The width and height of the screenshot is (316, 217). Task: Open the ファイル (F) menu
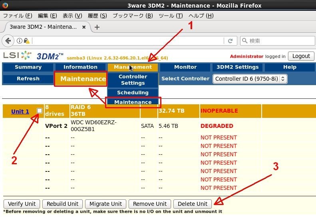click(18, 16)
